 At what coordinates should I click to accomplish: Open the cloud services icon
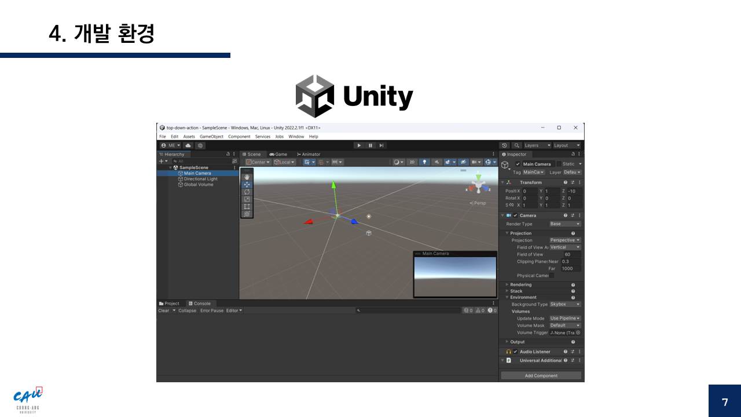coord(188,145)
